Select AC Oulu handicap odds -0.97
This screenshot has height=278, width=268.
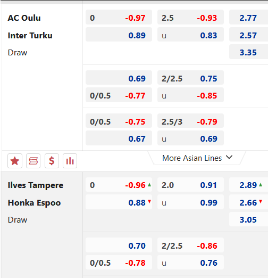119,18
